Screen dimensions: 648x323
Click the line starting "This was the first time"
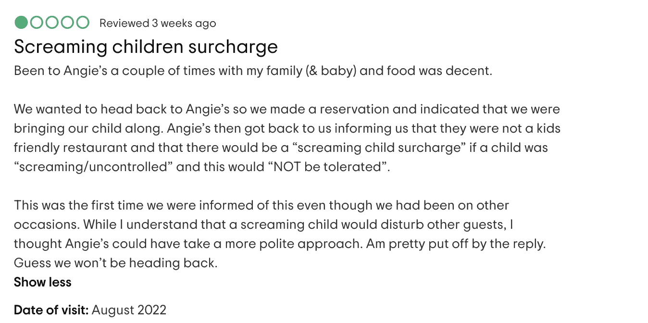(262, 206)
